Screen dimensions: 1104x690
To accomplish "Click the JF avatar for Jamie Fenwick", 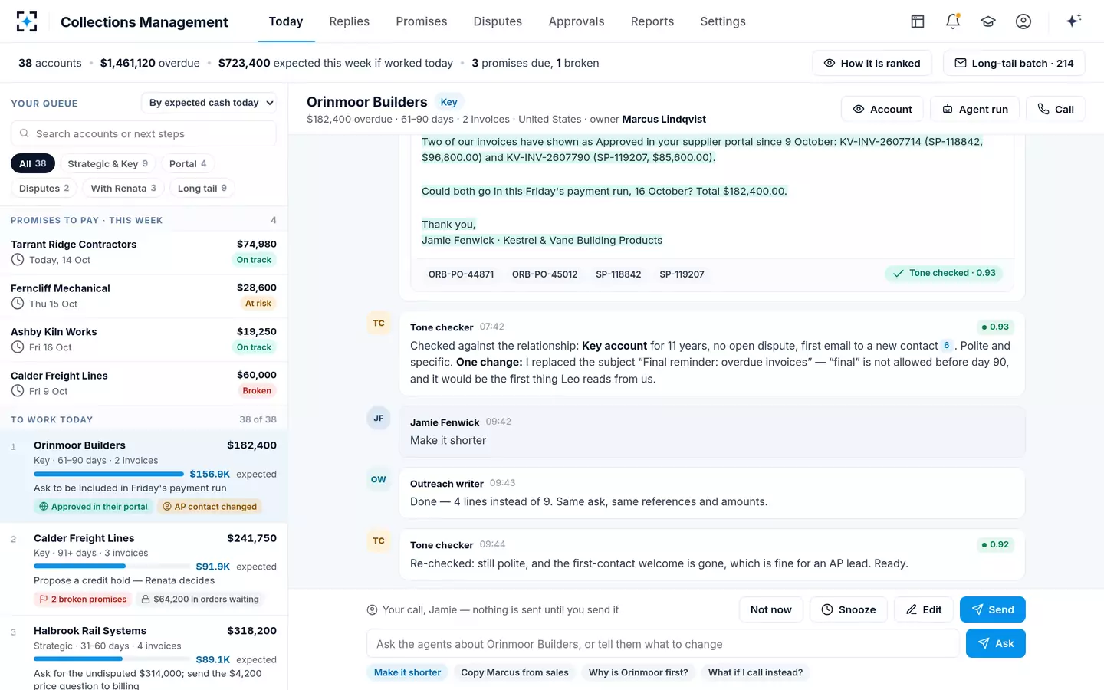I will click(x=379, y=419).
